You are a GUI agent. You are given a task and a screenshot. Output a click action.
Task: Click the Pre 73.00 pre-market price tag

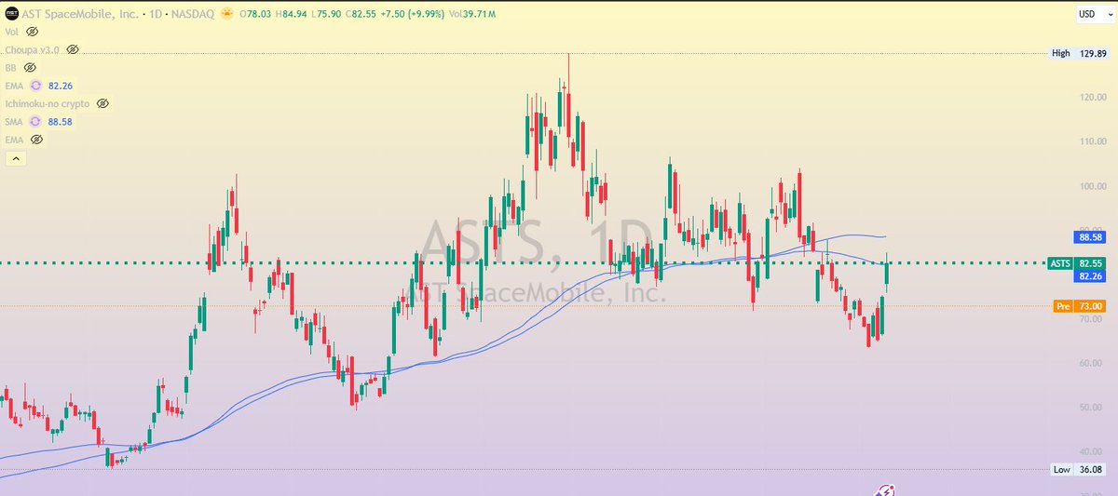pos(1078,306)
